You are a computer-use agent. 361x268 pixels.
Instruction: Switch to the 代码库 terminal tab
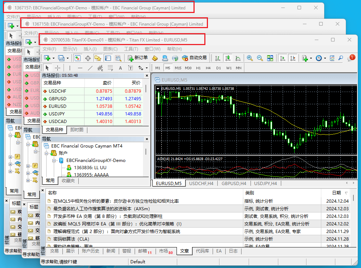203,251
